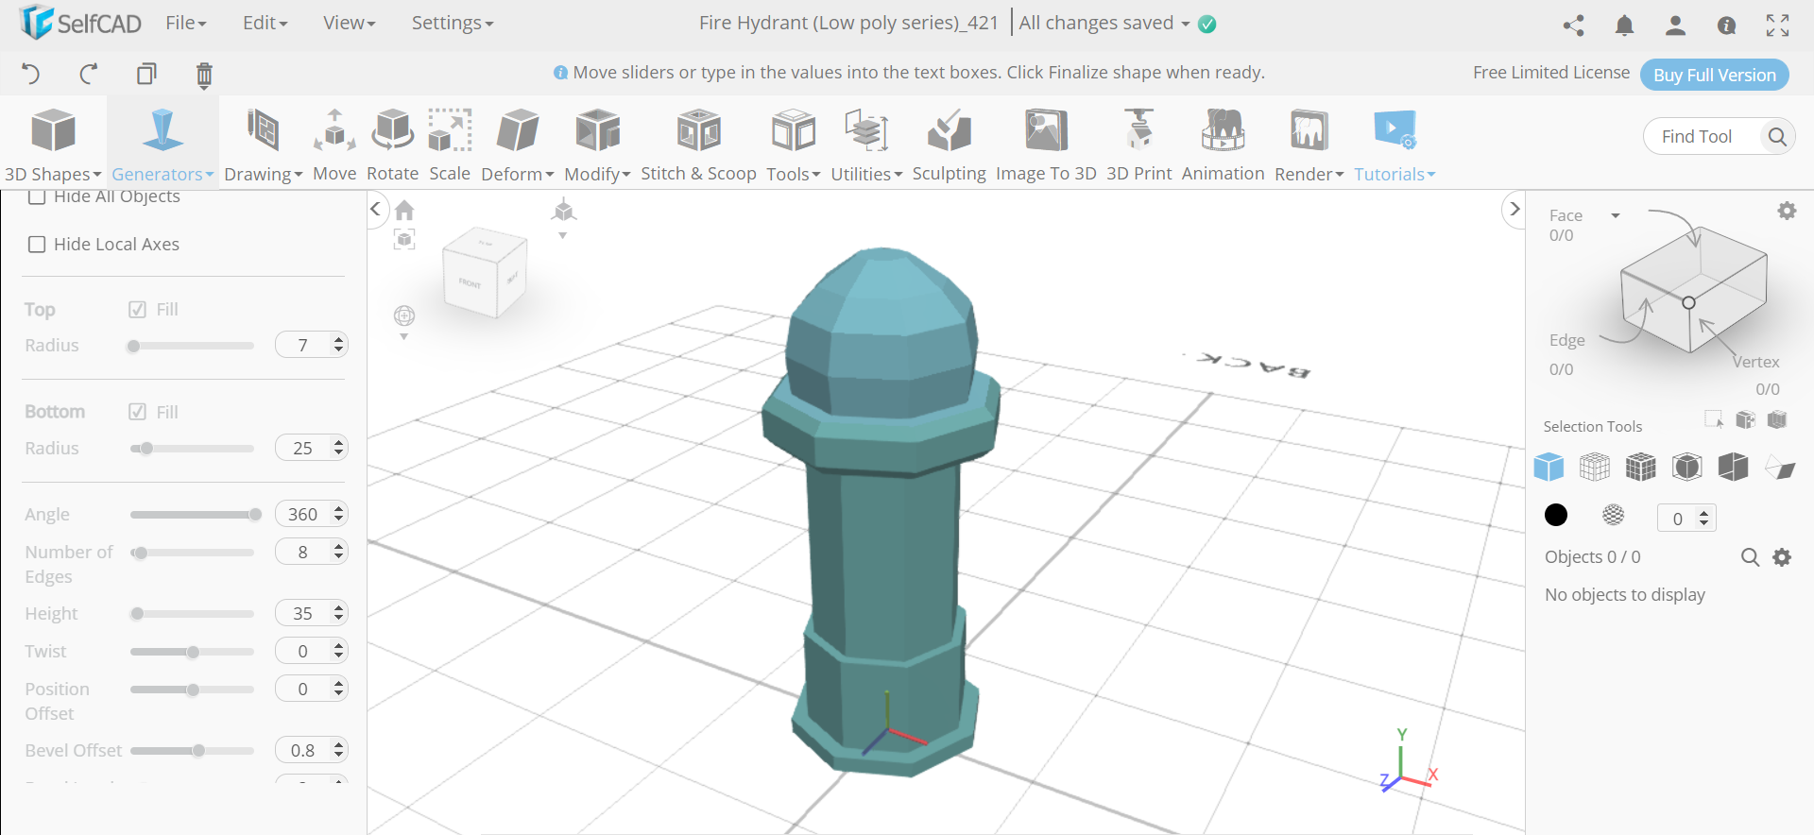Expand the Deform dropdown
Screen dimensions: 1814x835
518,174
